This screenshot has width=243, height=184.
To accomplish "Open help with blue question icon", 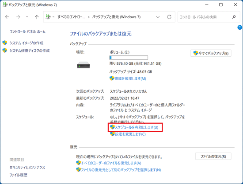I will (239, 27).
